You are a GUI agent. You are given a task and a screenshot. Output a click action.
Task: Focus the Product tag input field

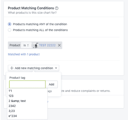tap(27, 84)
